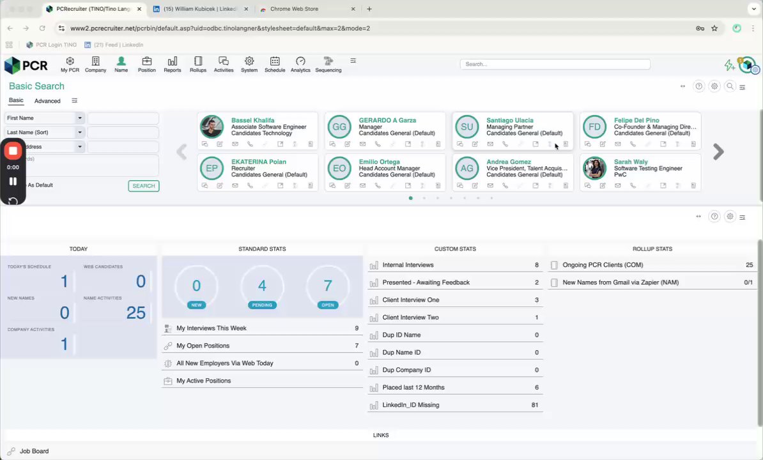Image resolution: width=763 pixels, height=460 pixels.
Task: Open dashboard panel options menu
Action: point(743,217)
